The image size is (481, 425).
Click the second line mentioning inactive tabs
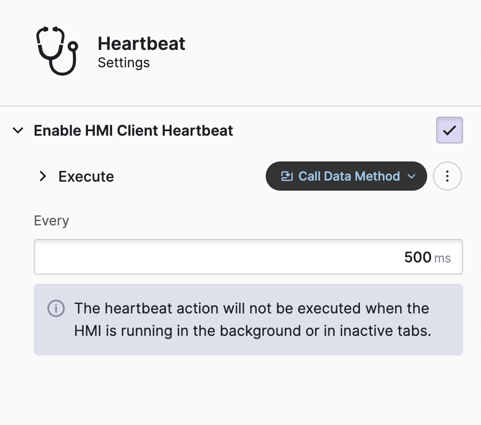click(252, 331)
